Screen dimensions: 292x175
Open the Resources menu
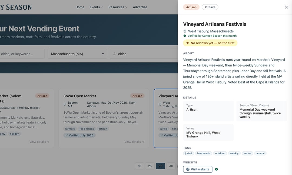coord(118,7)
